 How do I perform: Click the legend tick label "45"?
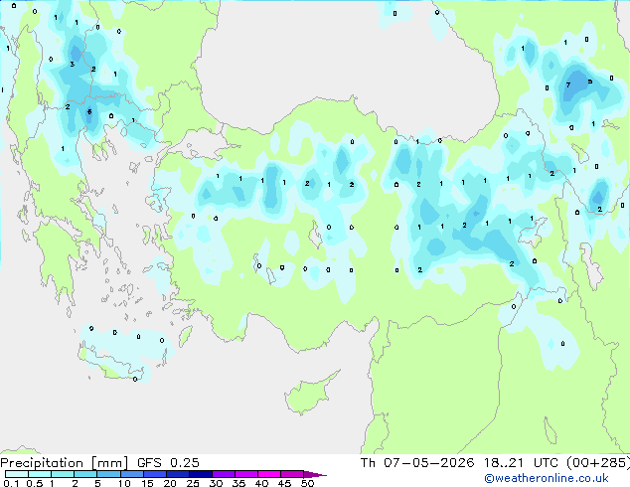(x=284, y=483)
